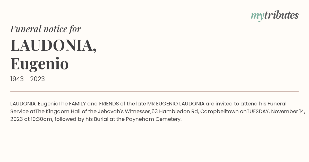
Task: Select the large "Eugenio" first-name heading
Action: pos(39,64)
